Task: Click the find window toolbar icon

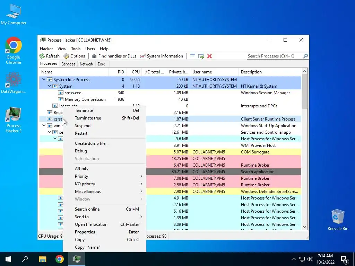Action: pyautogui.click(x=192, y=56)
